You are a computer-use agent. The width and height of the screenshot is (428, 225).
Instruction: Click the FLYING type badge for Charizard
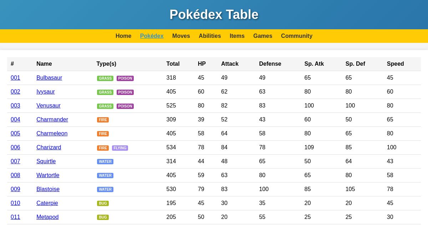coord(120,148)
